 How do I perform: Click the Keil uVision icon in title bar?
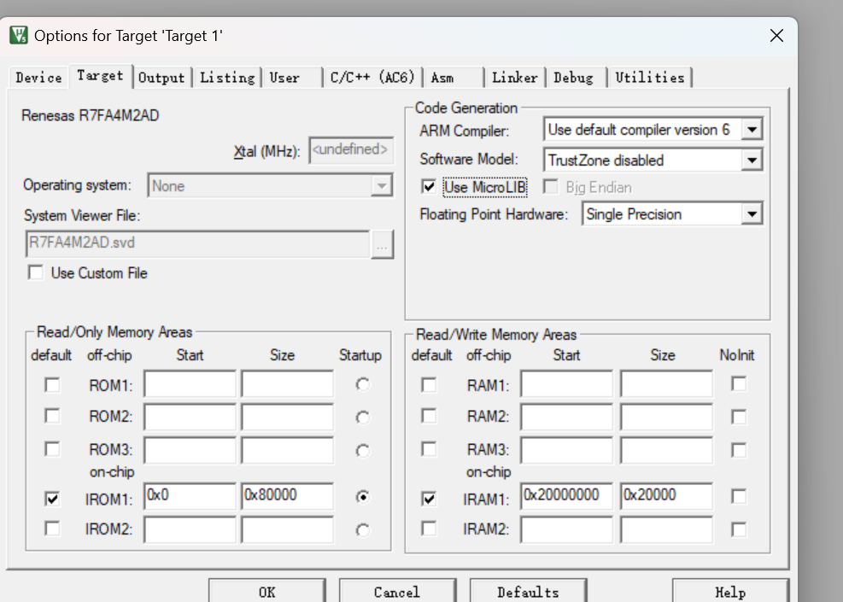click(19, 36)
